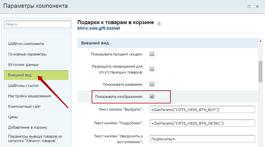Open 'Шаблон компонента' section
265x147 pixels.
[x=26, y=44]
